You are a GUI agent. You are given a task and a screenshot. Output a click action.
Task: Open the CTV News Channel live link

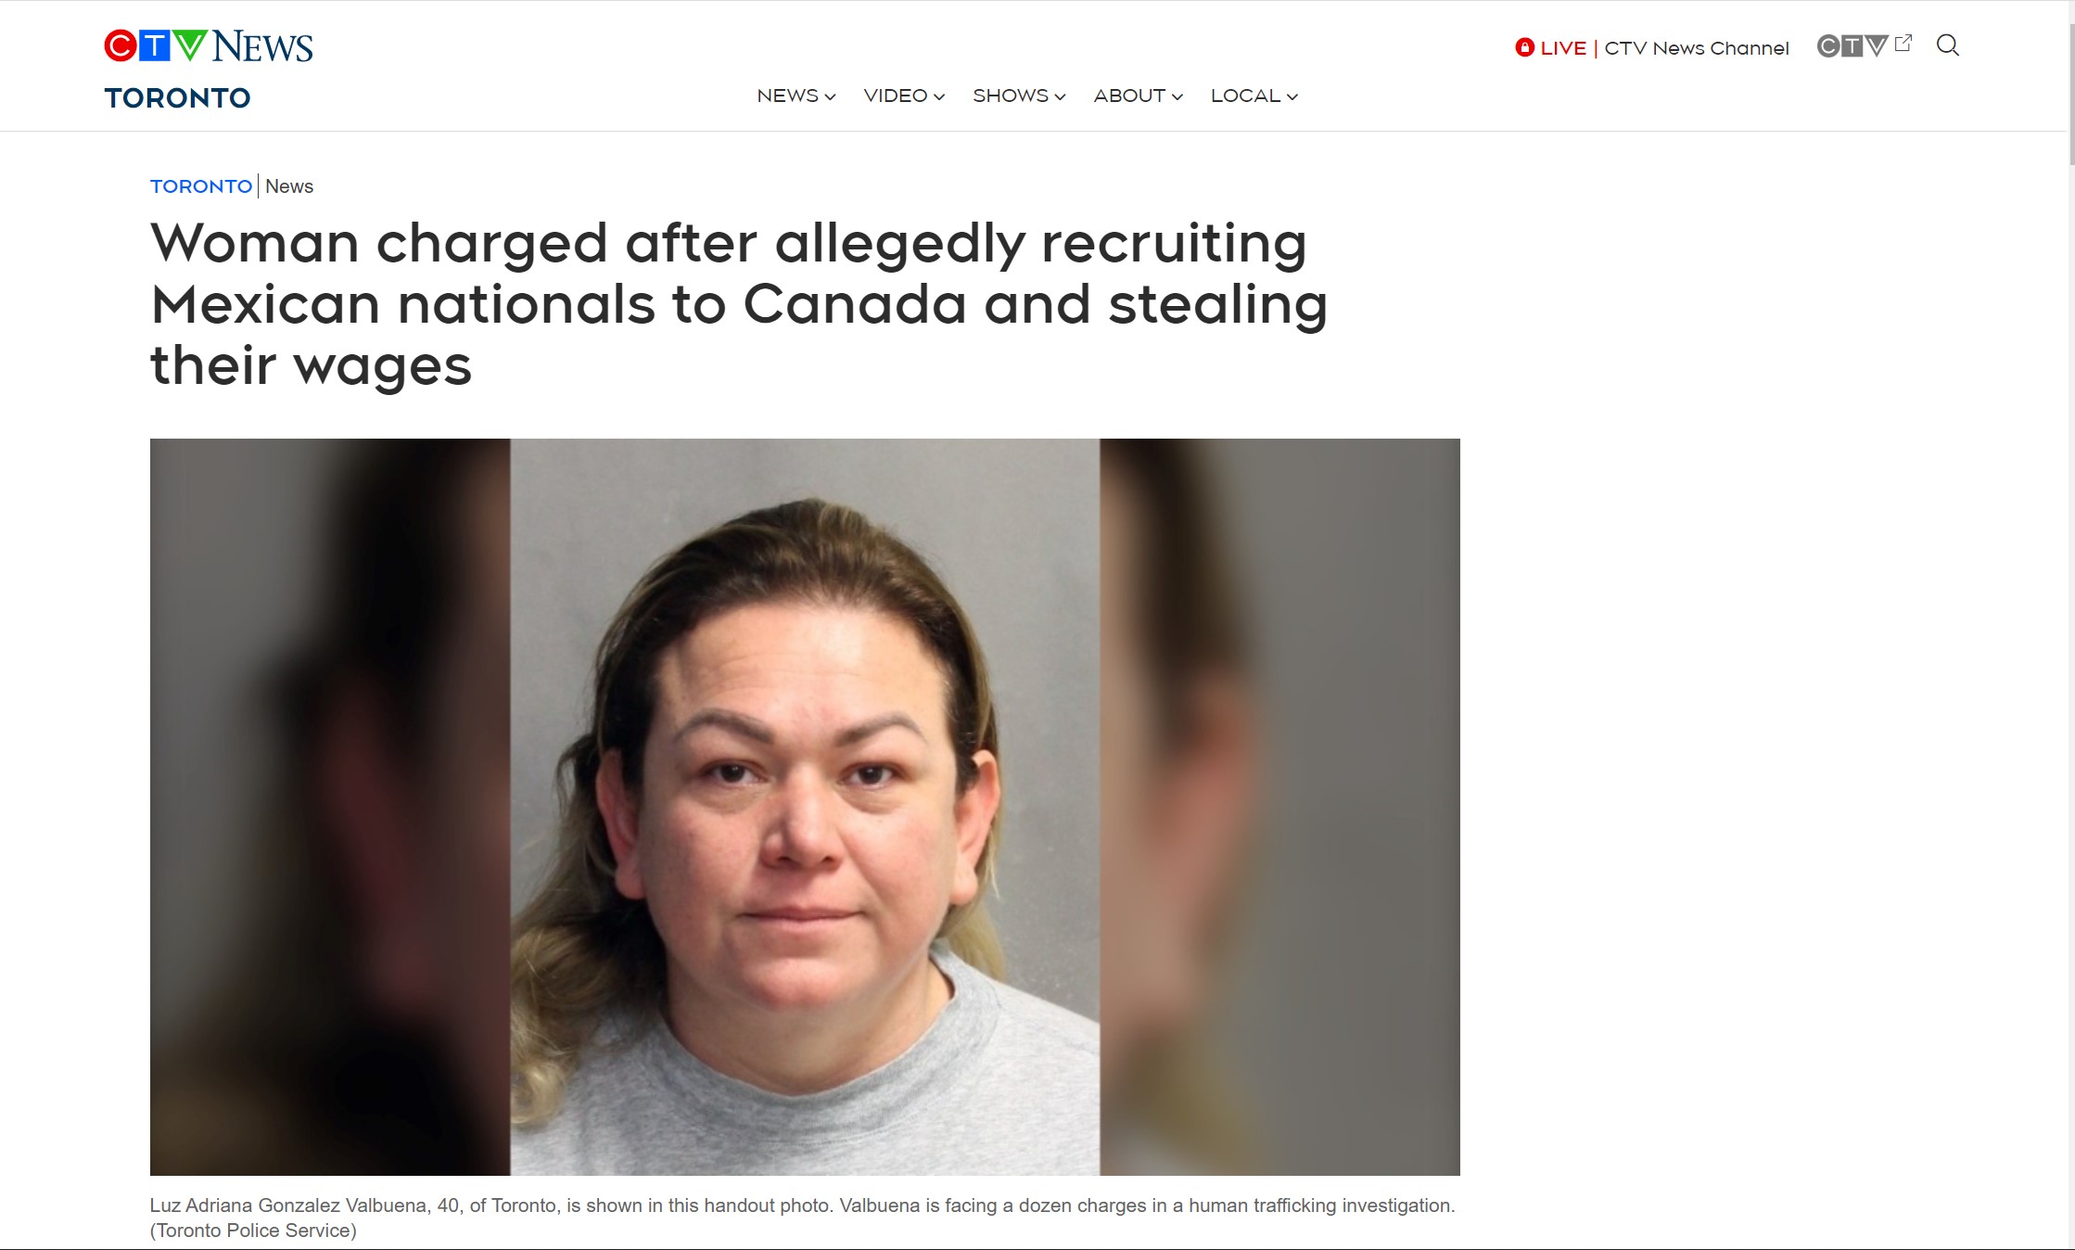[1697, 48]
